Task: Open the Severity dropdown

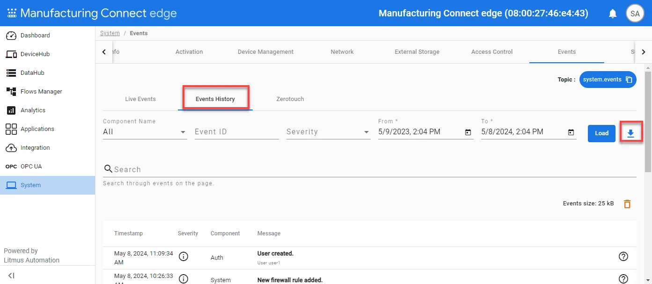Action: click(x=328, y=132)
